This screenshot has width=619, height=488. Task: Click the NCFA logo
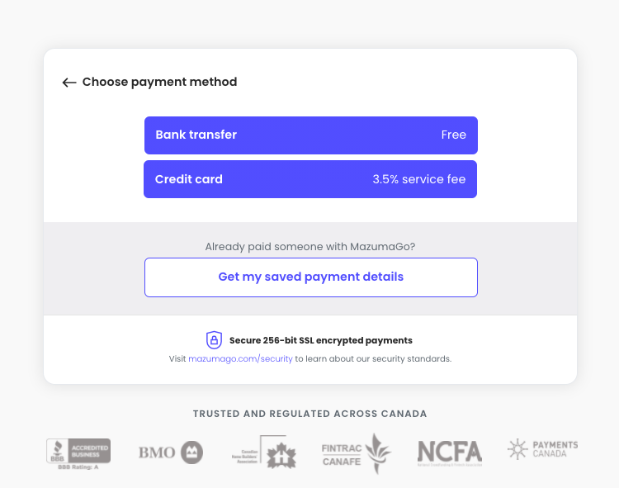pos(450,453)
